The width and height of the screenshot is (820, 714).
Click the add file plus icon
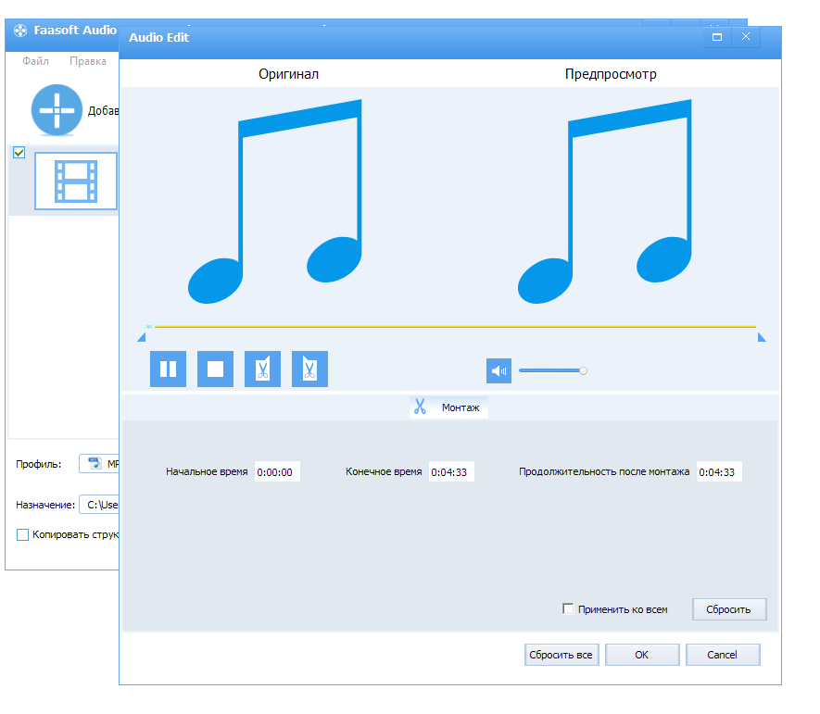[57, 110]
